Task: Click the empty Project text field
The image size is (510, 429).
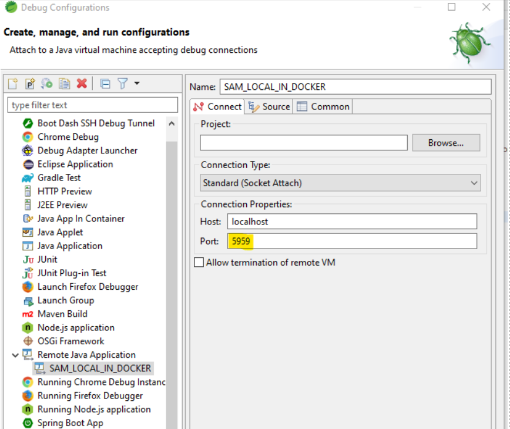Action: (304, 143)
